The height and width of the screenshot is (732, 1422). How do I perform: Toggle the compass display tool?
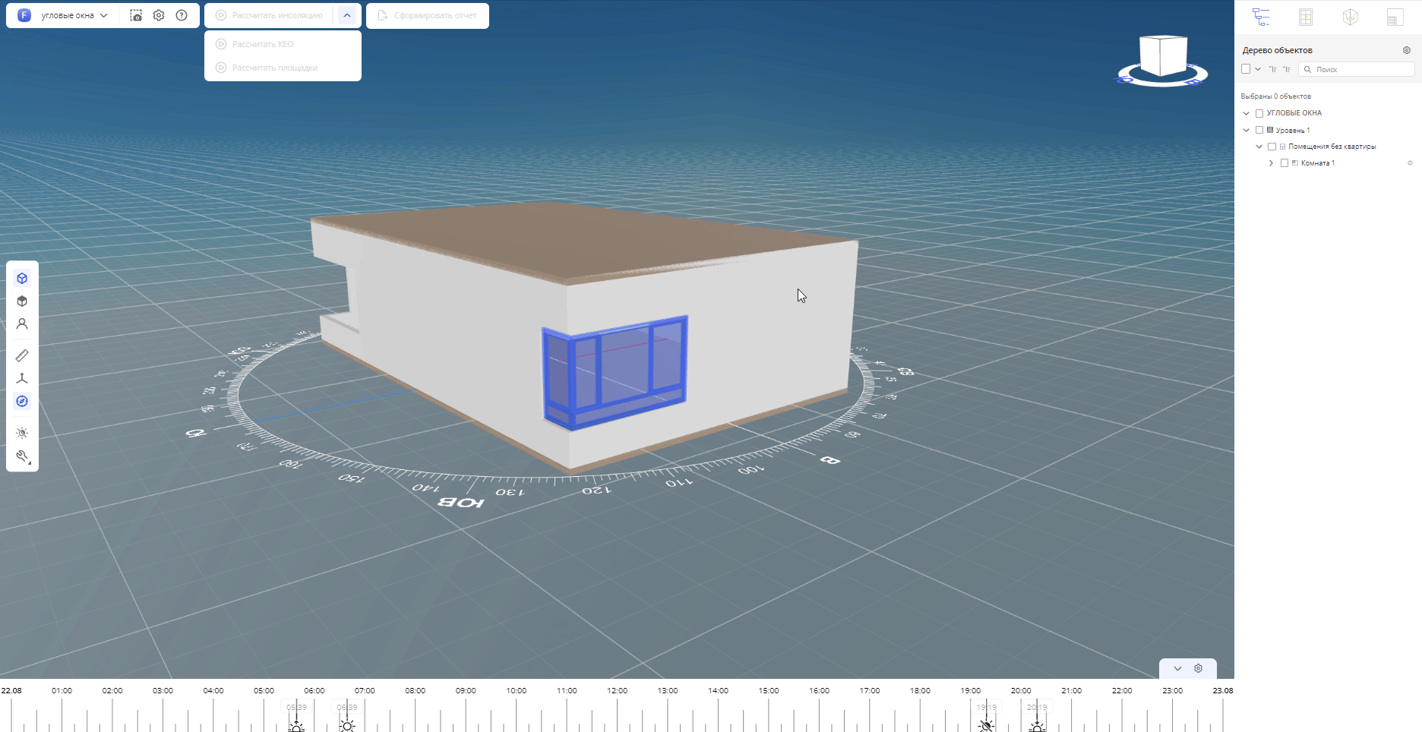tap(22, 402)
